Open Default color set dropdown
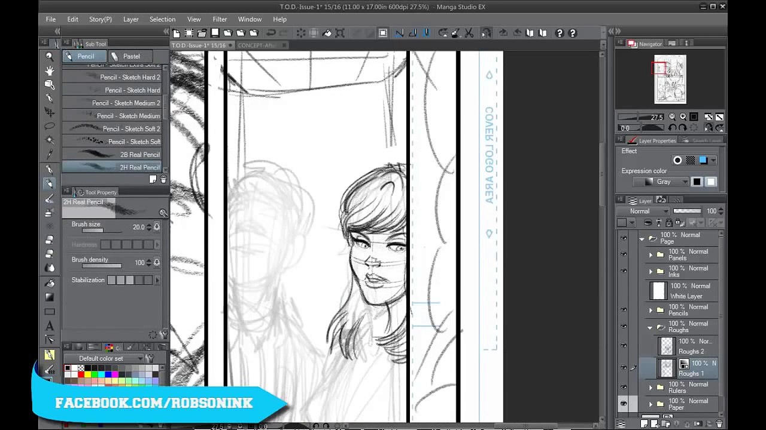Screen dimensions: 766x430 [104, 358]
